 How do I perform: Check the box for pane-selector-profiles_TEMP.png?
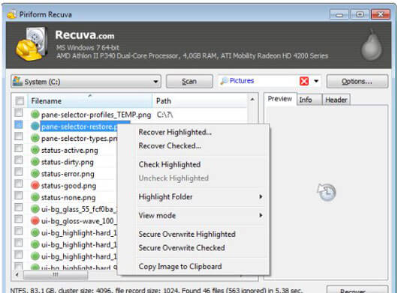coord(18,112)
